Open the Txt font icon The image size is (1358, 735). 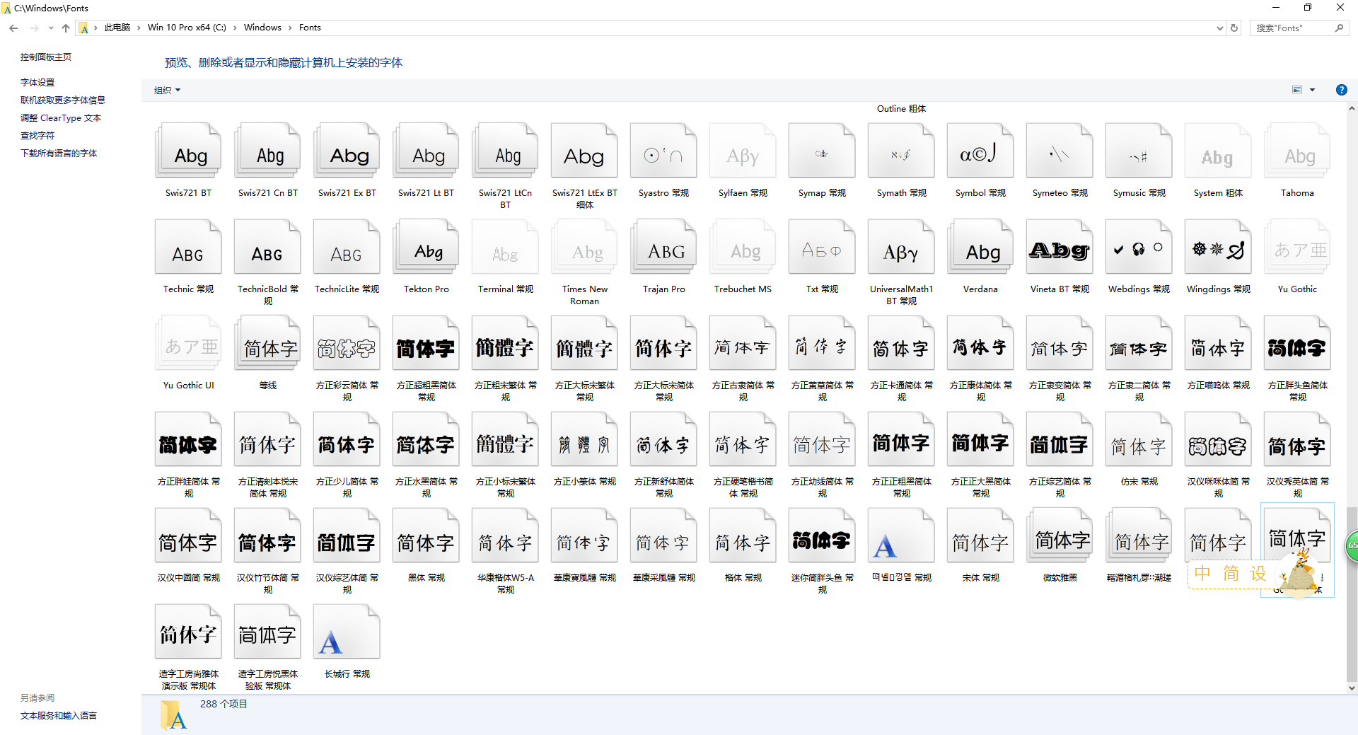coord(822,248)
